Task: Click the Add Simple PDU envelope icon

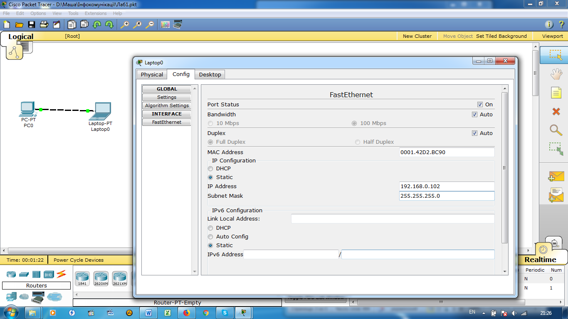Action: (556, 176)
